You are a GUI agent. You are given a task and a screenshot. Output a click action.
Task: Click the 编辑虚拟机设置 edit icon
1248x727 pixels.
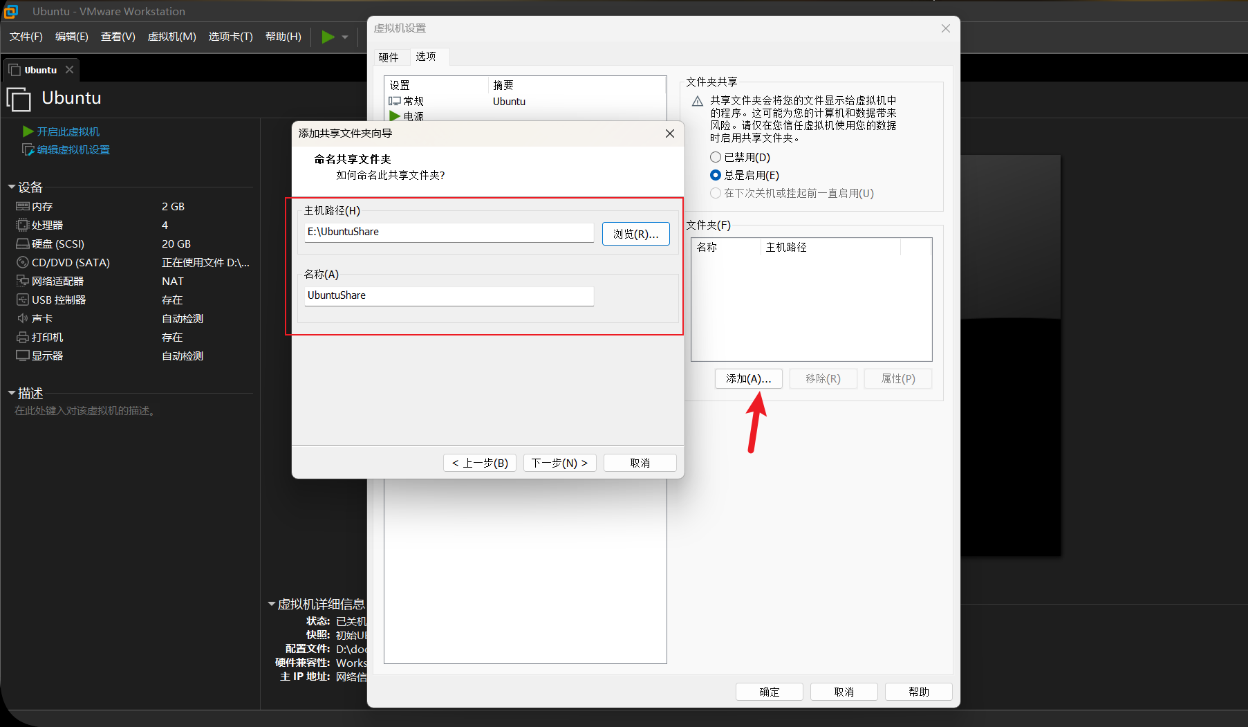pos(28,149)
